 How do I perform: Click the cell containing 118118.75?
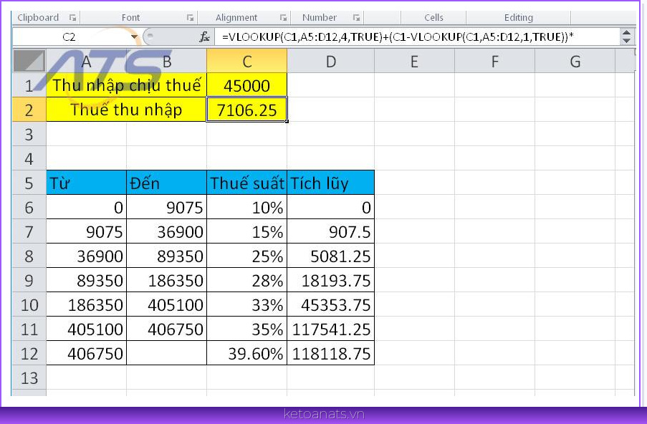coord(331,353)
